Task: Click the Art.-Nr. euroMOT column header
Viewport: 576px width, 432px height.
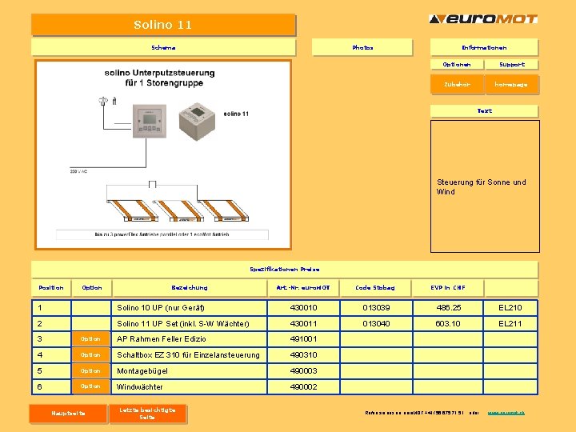Action: coord(303,288)
